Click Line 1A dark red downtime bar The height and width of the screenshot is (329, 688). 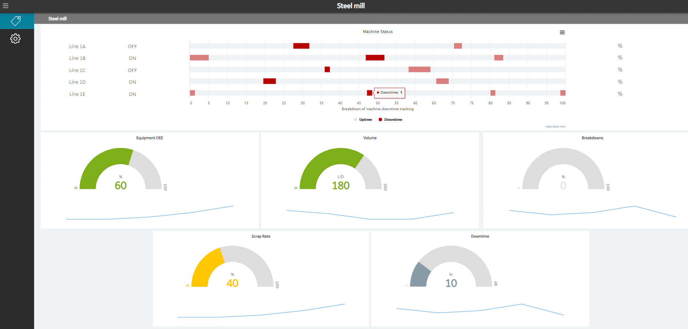point(301,46)
